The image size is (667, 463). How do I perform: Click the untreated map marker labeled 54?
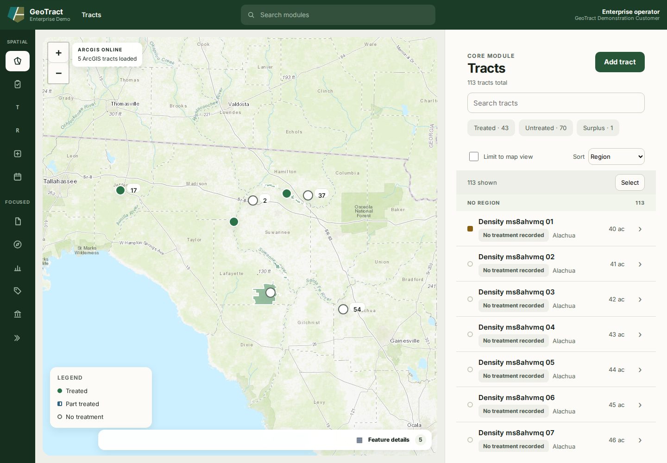point(343,309)
